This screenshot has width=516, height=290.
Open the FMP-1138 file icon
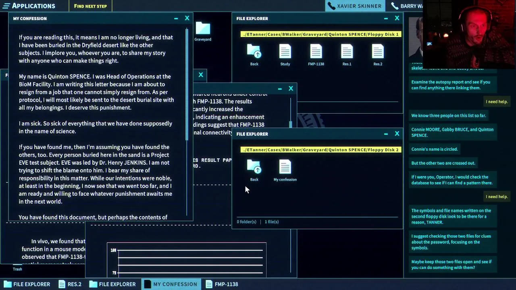(x=316, y=55)
